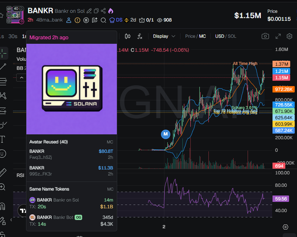Copy the token address with copy icon
Viewport: 297px width, 237px height.
(x=96, y=11)
